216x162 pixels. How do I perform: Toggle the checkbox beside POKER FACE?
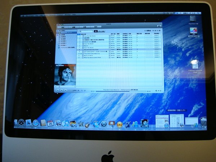[x=83, y=42]
